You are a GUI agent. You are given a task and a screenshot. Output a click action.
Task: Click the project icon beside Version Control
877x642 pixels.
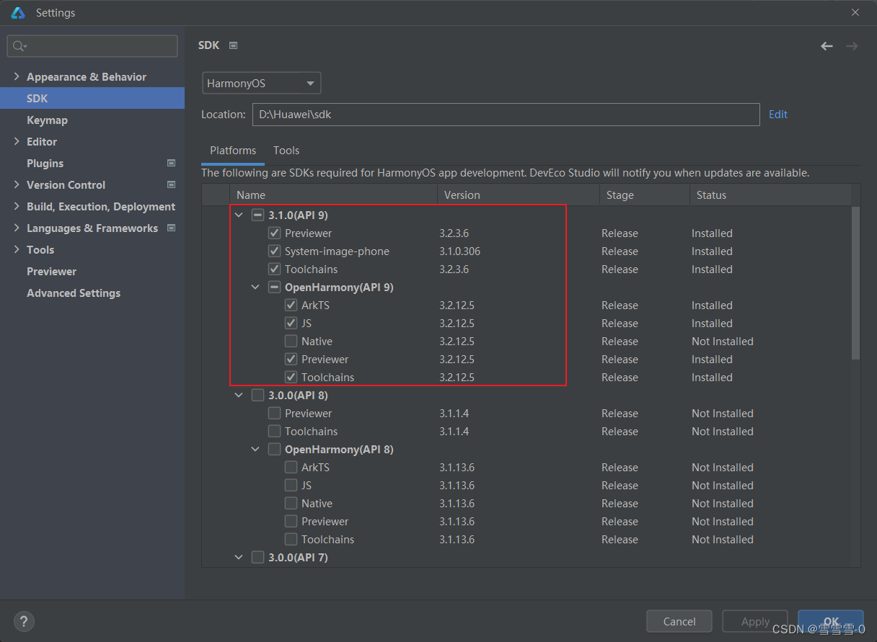tap(171, 184)
